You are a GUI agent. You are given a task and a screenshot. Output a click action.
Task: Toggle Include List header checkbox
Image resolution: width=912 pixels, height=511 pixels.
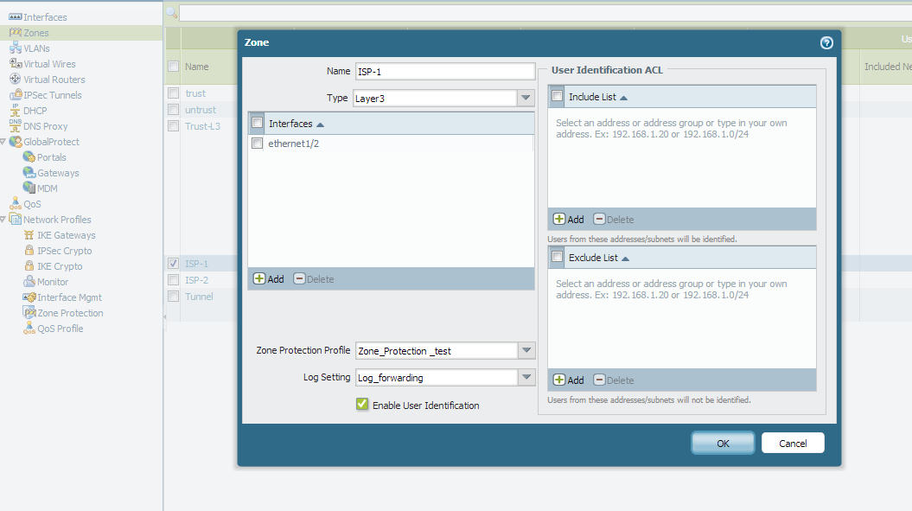[558, 96]
